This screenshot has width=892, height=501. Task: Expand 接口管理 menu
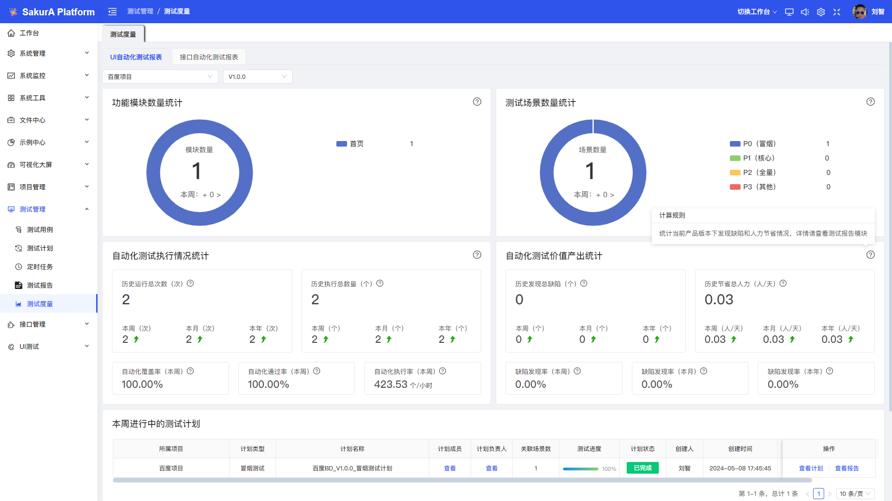[49, 324]
